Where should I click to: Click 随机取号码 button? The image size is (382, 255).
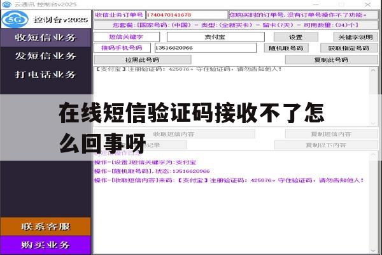(286, 48)
